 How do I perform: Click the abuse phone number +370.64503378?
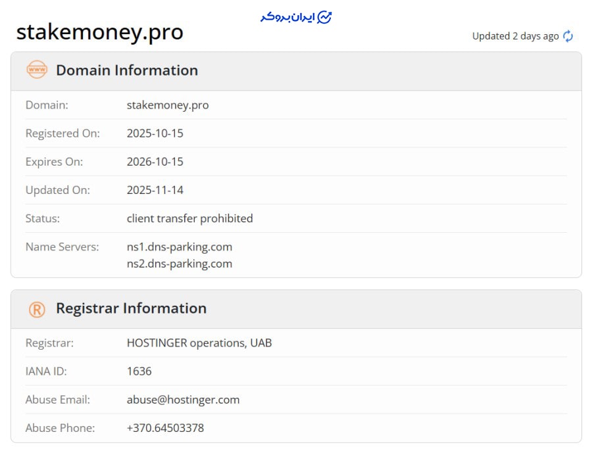click(165, 428)
